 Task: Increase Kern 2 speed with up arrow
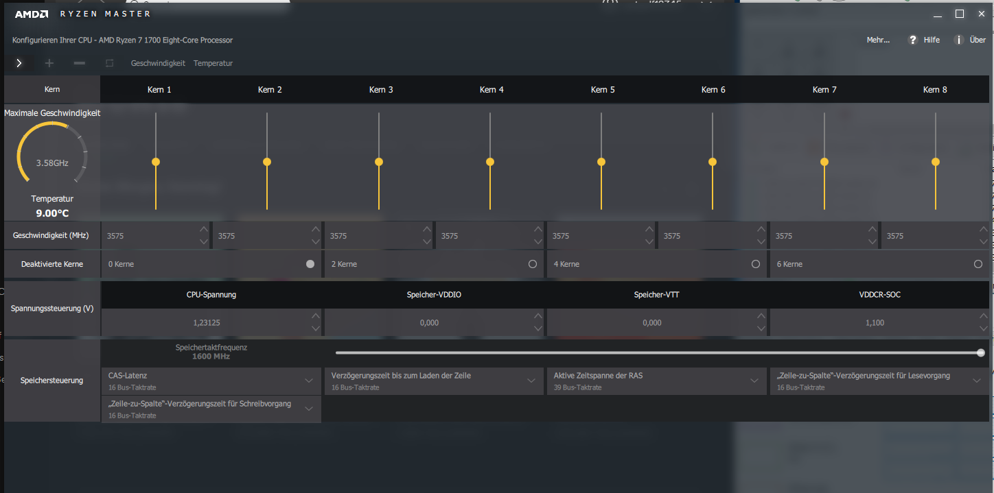tap(316, 230)
